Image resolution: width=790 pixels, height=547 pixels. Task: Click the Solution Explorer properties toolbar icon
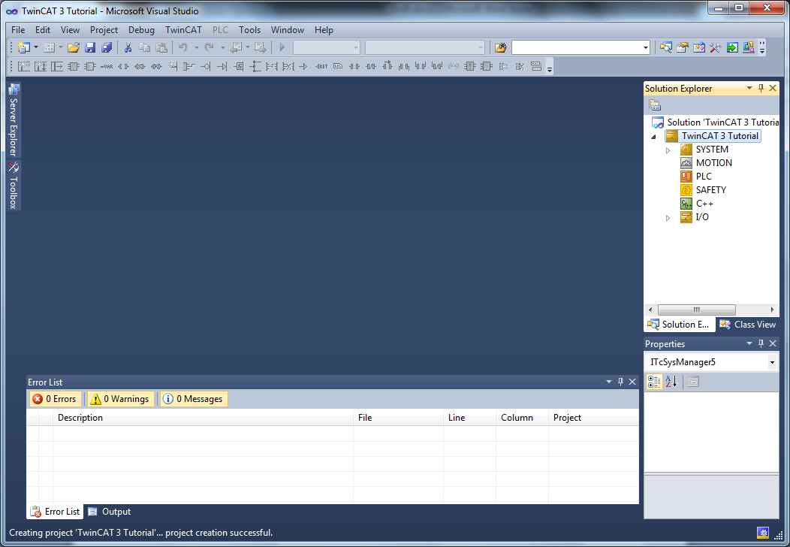tap(655, 105)
